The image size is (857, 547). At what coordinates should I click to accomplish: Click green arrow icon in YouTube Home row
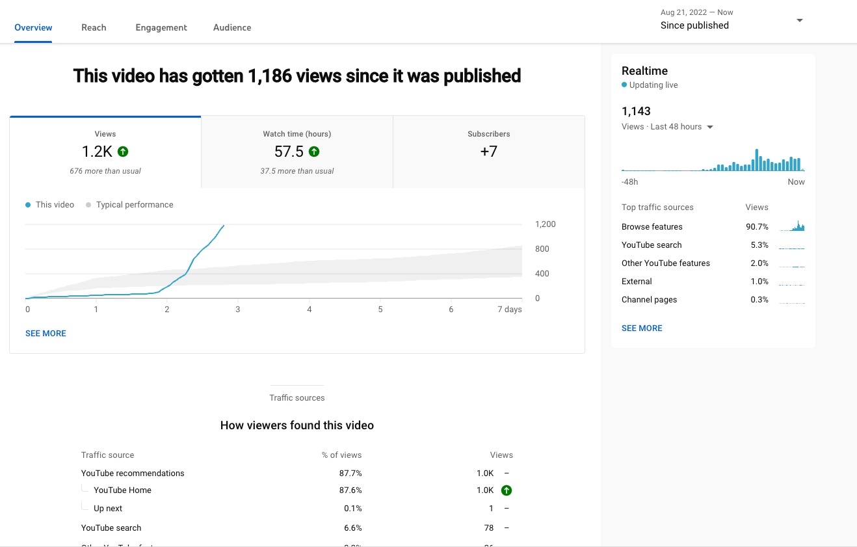[x=507, y=490]
